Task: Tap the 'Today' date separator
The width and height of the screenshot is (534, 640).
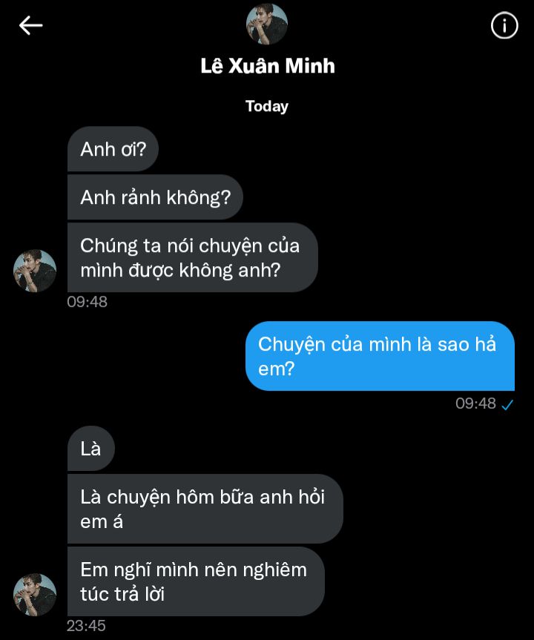Action: [x=267, y=106]
